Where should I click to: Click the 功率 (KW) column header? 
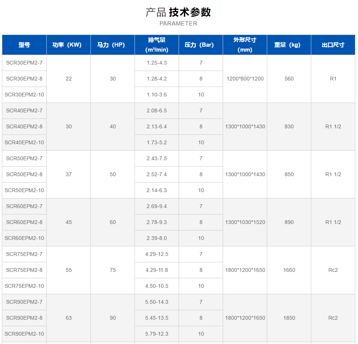coord(68,45)
